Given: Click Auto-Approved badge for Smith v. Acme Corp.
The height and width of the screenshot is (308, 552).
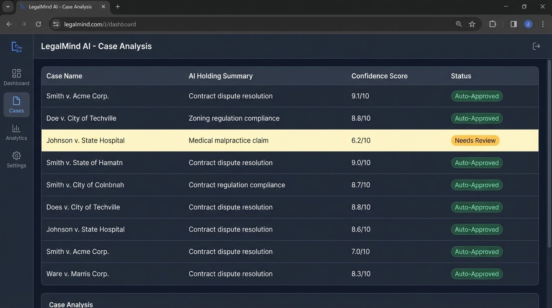Looking at the screenshot, I should pos(477,96).
